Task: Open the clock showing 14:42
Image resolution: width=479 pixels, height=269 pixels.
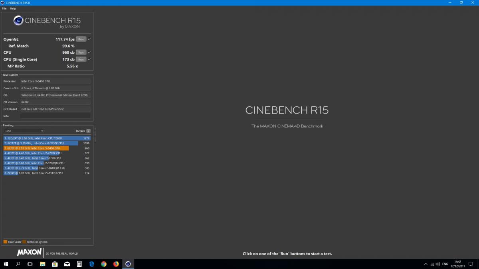Action: click(x=458, y=264)
